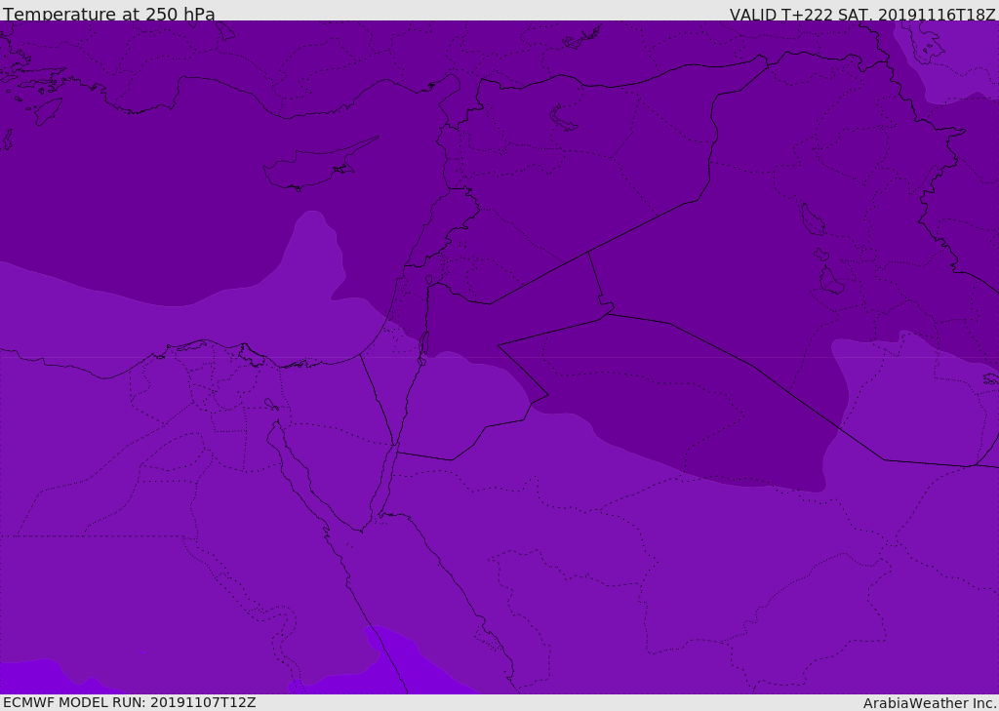
Task: Click the "ArabiaWeather Inc." credit text
Action: 930,703
